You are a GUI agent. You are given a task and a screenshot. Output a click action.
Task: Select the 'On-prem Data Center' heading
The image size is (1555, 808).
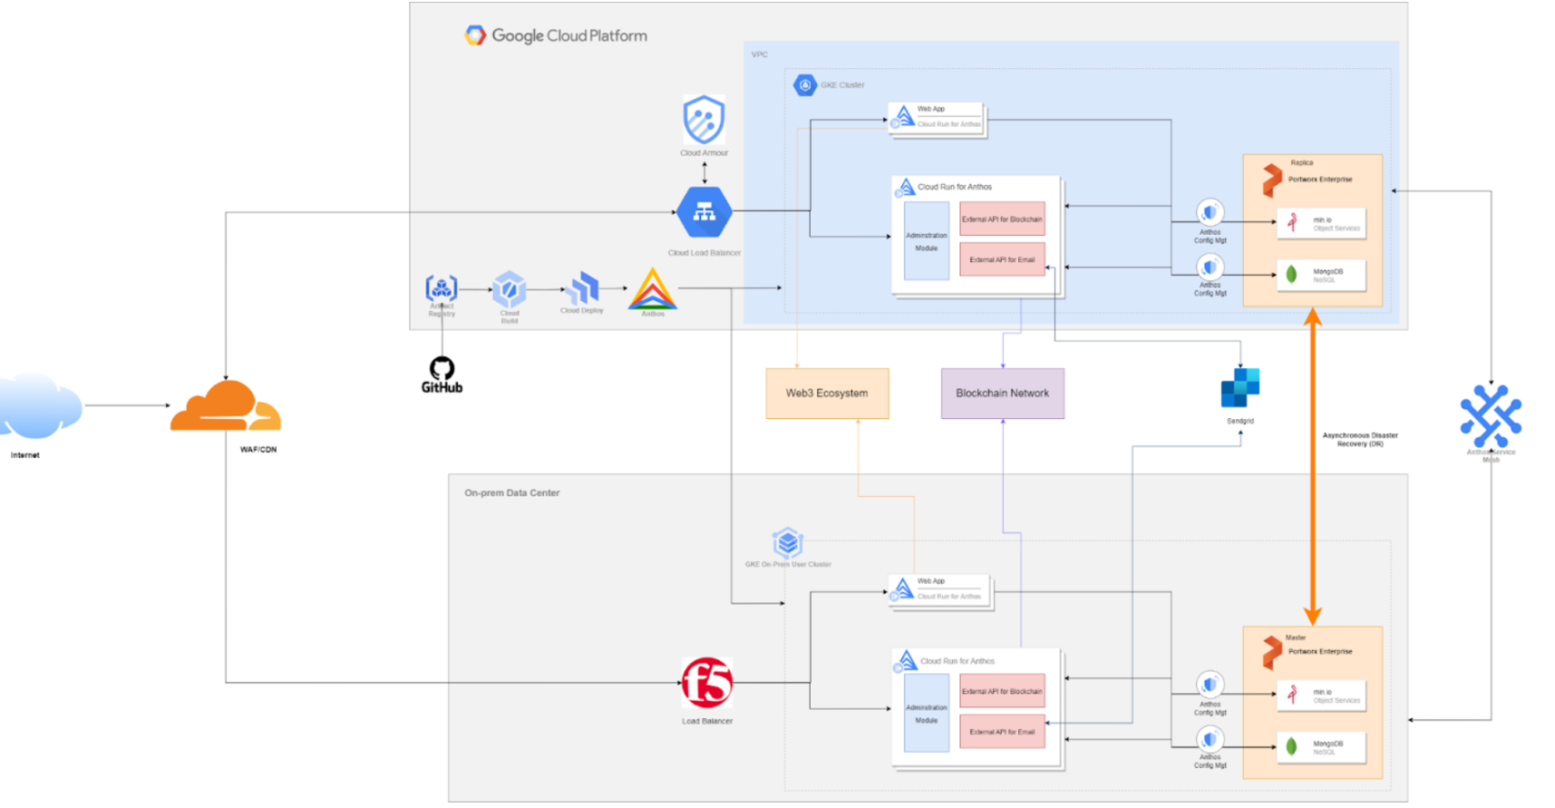coord(512,493)
